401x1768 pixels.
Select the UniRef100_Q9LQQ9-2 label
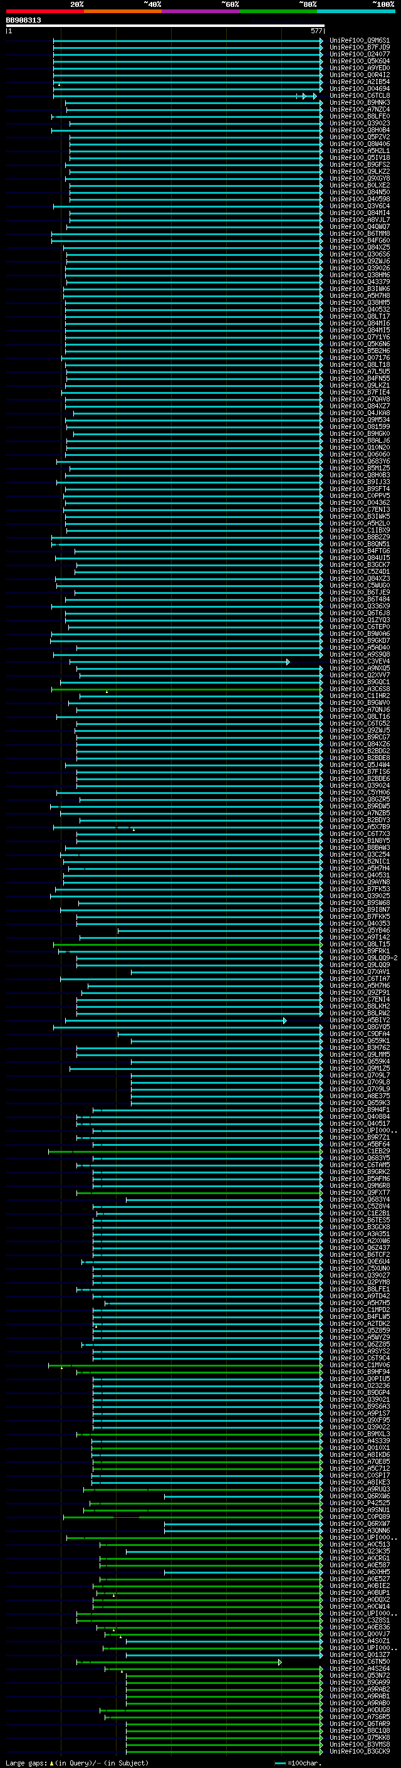363,958
